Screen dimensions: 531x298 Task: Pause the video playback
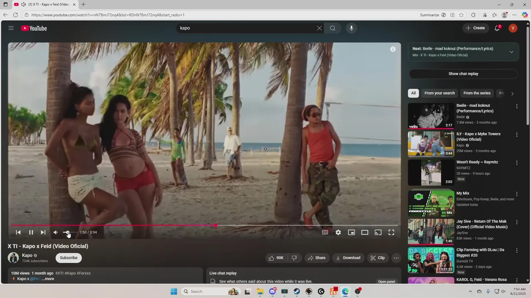click(31, 232)
